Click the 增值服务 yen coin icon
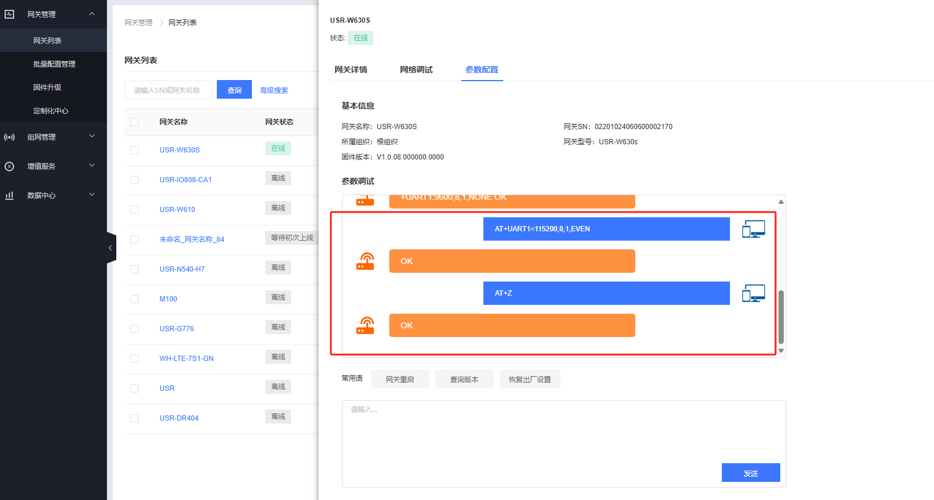This screenshot has width=934, height=500. pyautogui.click(x=9, y=166)
